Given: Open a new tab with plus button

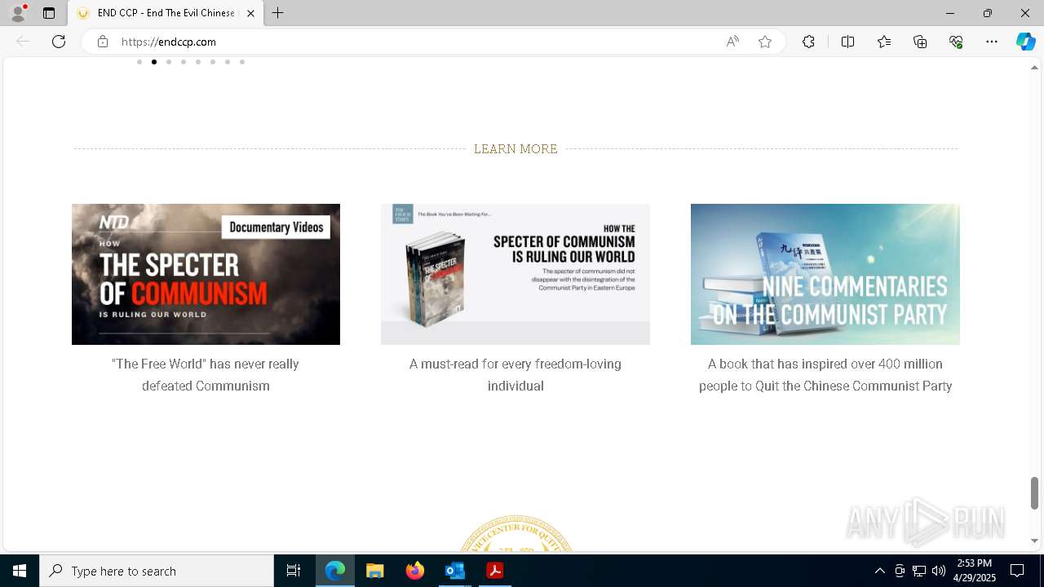Looking at the screenshot, I should pos(278,13).
